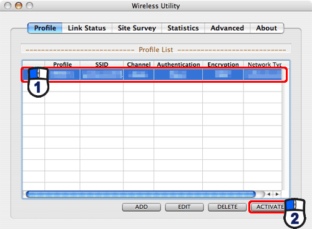312x229 pixels.
Task: Click the Profile column header
Action: [x=62, y=64]
